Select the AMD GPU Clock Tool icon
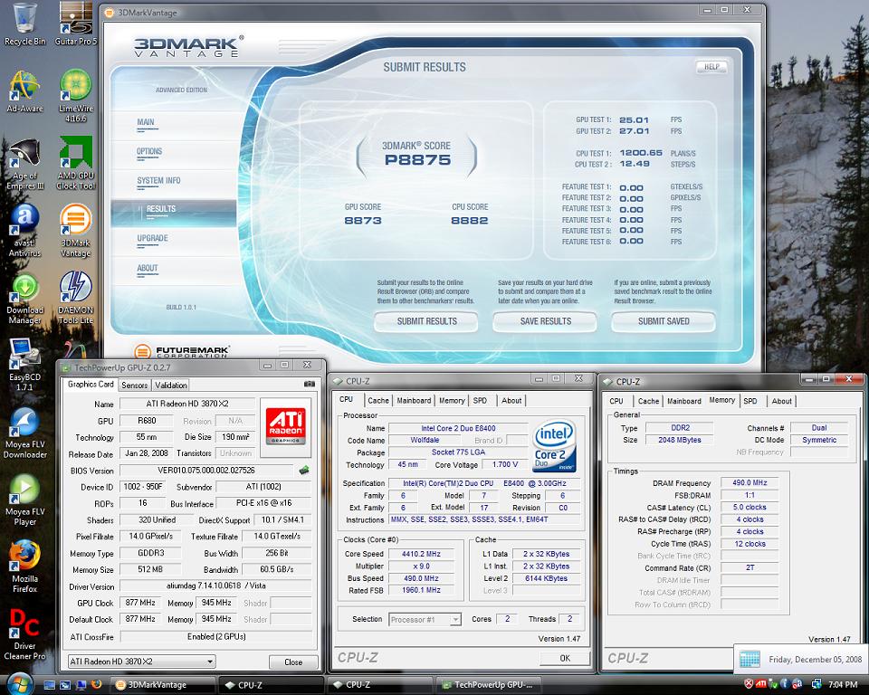This screenshot has width=869, height=695. tap(75, 164)
